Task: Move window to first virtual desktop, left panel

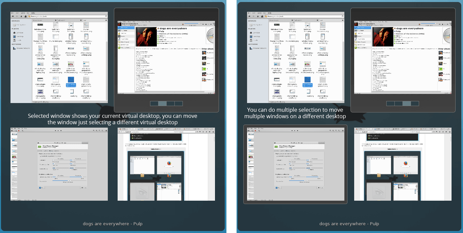Action: (x=154, y=103)
